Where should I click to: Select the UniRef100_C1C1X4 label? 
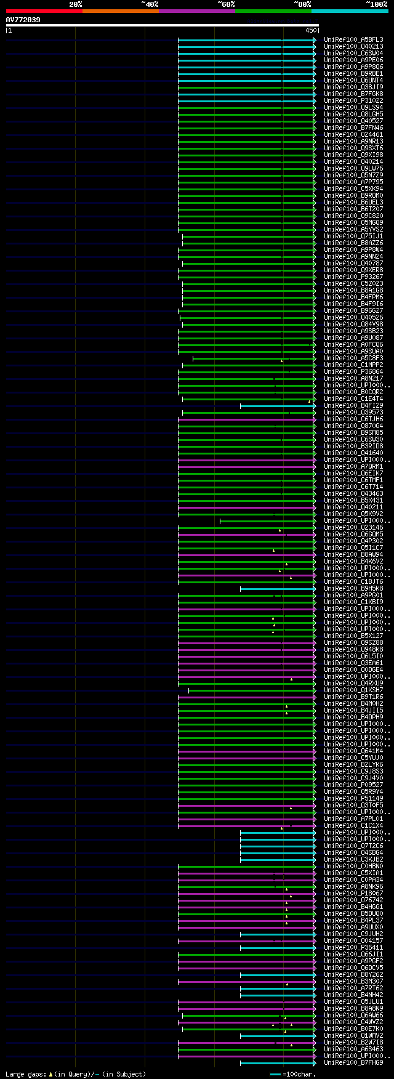point(353,826)
